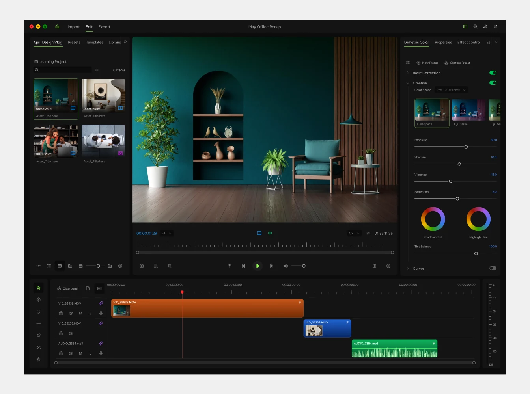Lock the VID_35238.MOV track
The width and height of the screenshot is (530, 394).
(61, 333)
